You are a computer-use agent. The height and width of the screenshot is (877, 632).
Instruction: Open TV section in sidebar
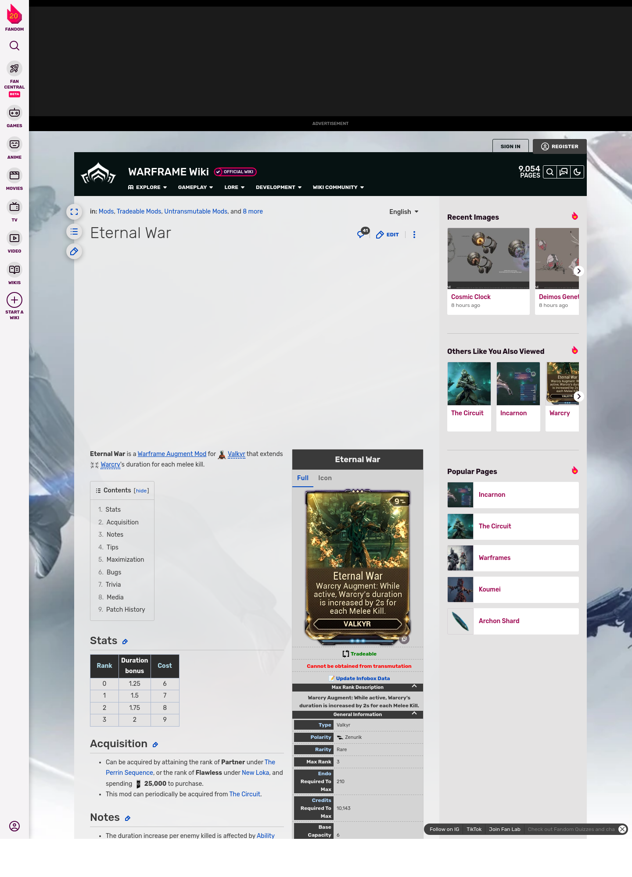[x=14, y=211]
